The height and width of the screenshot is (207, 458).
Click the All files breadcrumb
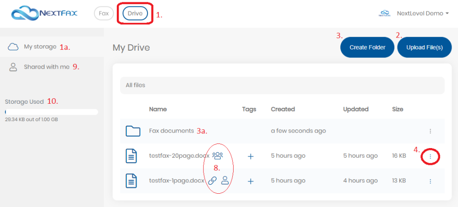135,85
